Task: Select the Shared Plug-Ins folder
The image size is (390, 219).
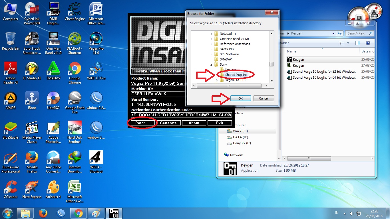Action: (x=236, y=75)
